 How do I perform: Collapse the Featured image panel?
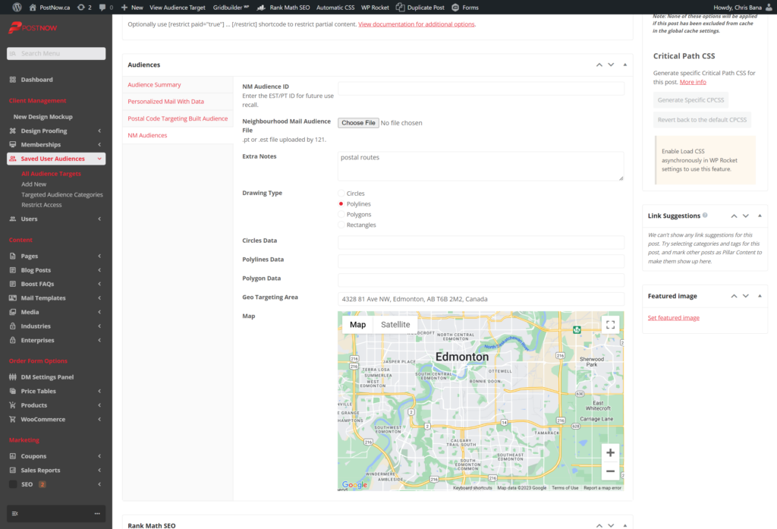[760, 296]
